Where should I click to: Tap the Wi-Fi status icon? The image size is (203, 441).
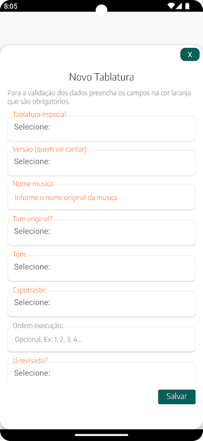[171, 6]
